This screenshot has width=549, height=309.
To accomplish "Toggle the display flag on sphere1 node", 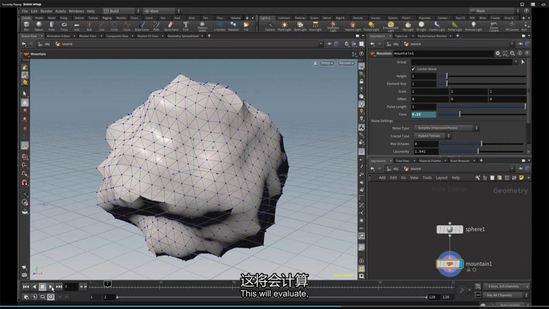I will pyautogui.click(x=461, y=230).
